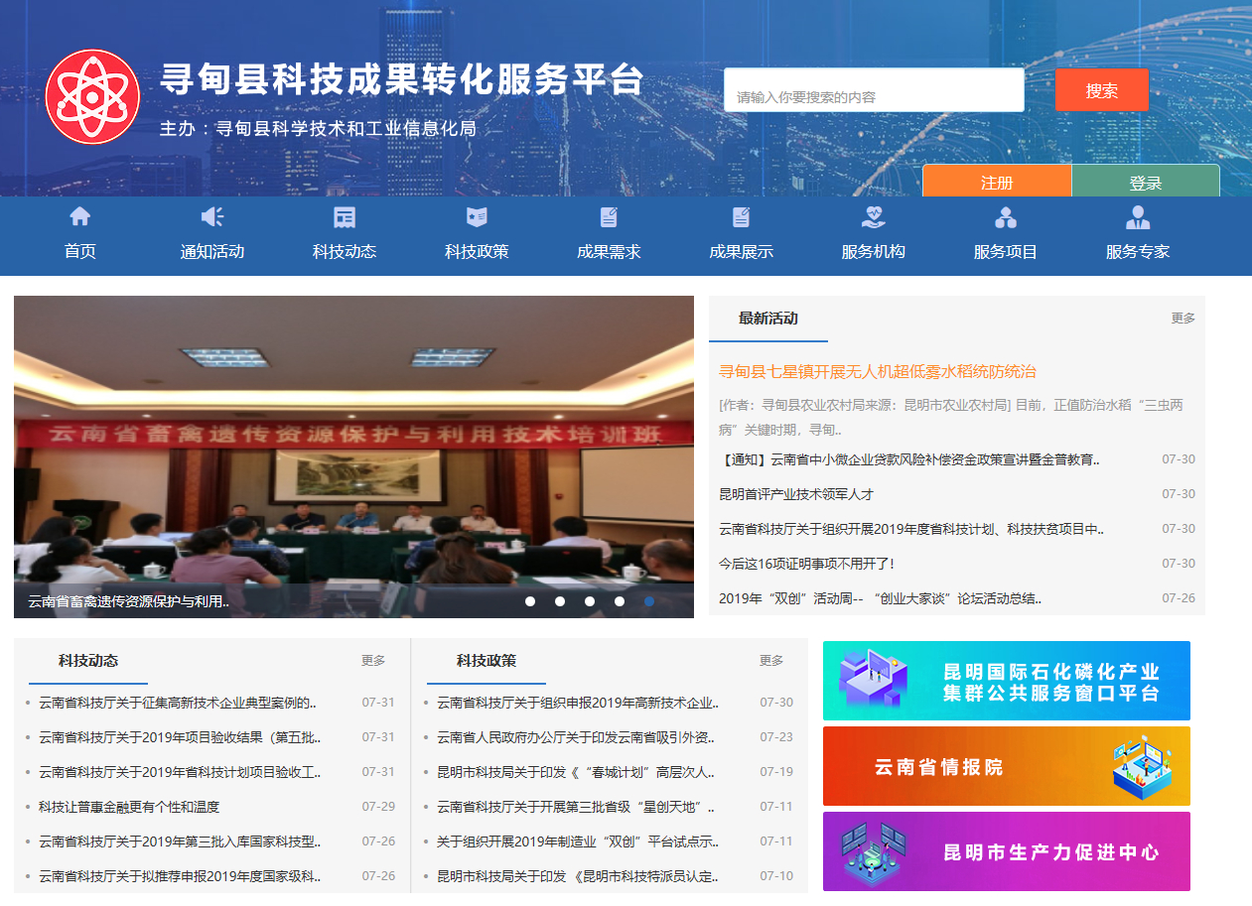Switch to the third carousel slide dot
Screen dimensions: 1252x906
[x=590, y=601]
